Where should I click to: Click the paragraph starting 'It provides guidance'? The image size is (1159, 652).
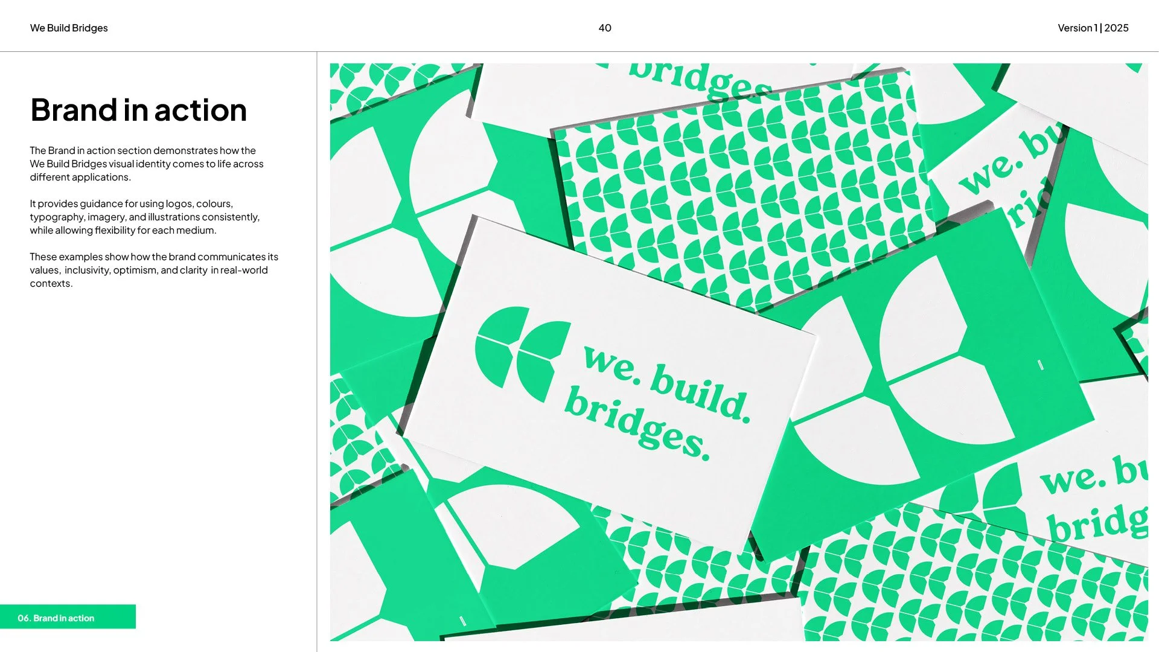point(145,217)
